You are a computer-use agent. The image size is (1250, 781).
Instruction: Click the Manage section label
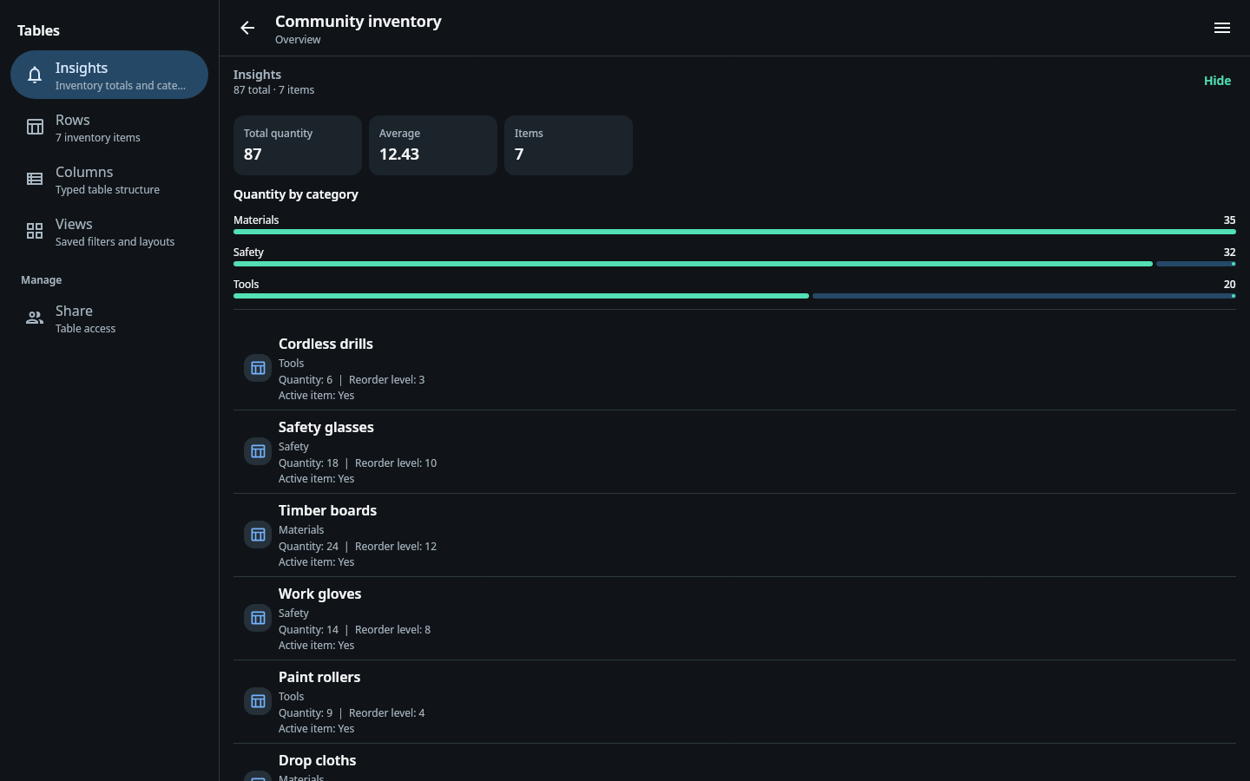(x=42, y=280)
